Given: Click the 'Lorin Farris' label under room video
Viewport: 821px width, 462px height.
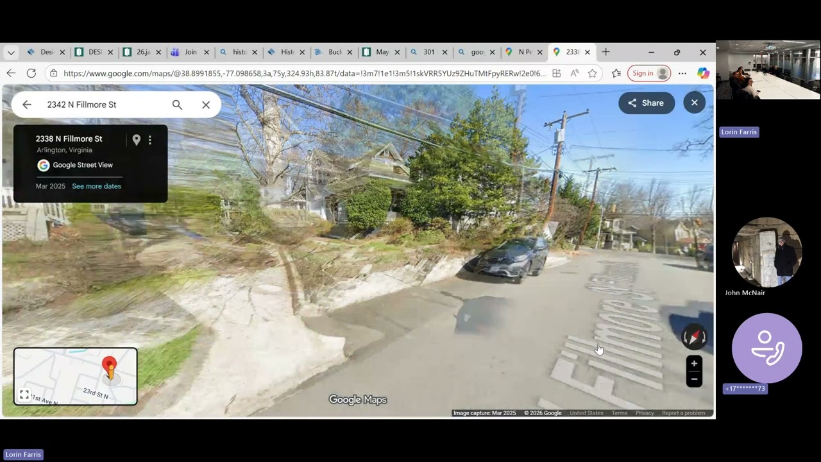Looking at the screenshot, I should click(739, 132).
